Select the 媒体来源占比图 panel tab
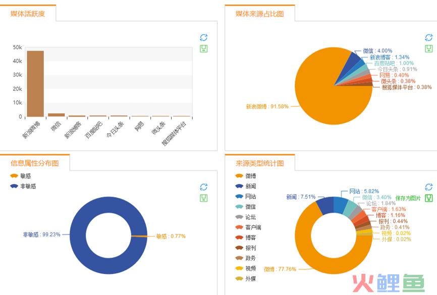Screen dimensions: 437x295 pyautogui.click(x=260, y=14)
